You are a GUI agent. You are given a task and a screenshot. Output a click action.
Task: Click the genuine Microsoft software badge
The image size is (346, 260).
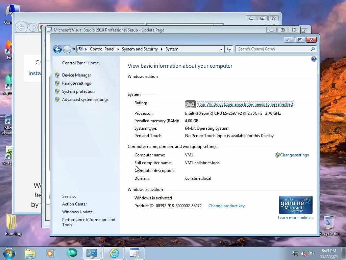tap(295, 205)
